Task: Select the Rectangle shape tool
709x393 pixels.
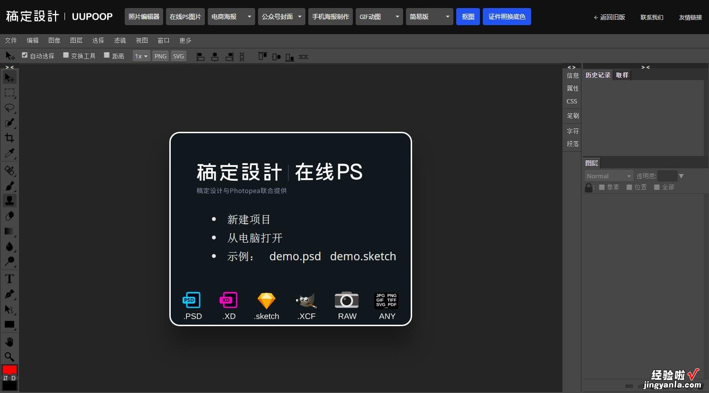Action: coord(9,325)
